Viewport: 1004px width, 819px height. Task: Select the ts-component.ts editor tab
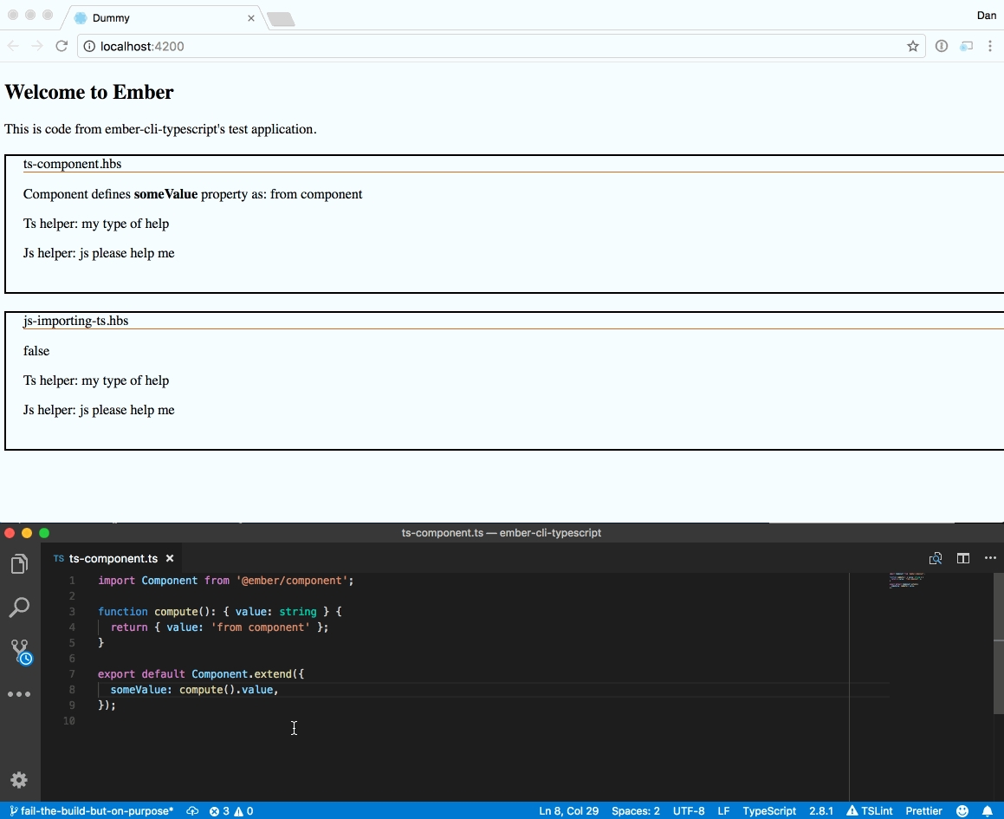(x=113, y=559)
